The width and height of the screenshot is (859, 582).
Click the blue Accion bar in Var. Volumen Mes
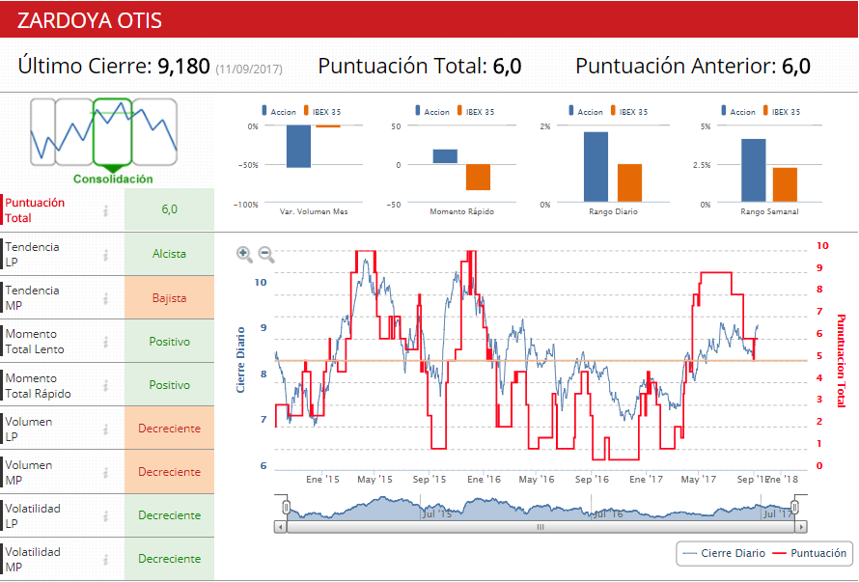coord(298,147)
